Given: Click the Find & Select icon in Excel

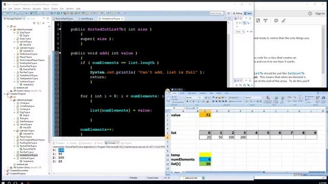Looking at the screenshot, I should (323, 99).
